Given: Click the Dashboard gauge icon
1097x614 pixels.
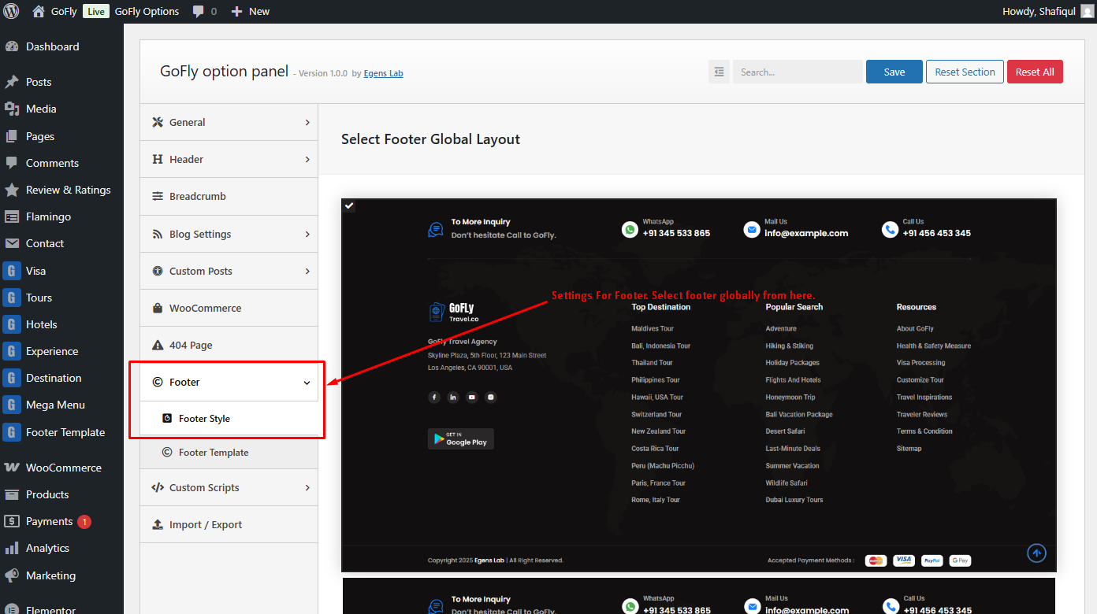Looking at the screenshot, I should [11, 46].
